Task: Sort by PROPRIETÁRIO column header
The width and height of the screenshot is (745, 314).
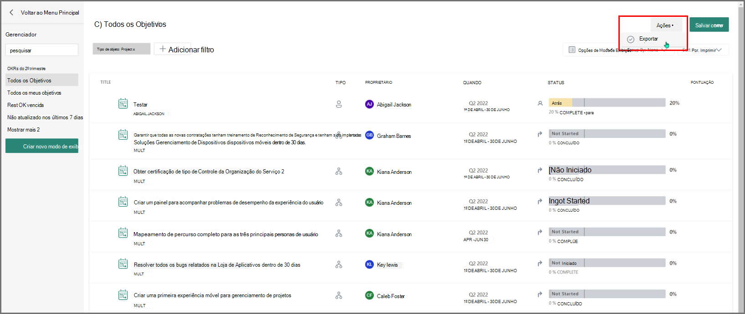Action: tap(378, 83)
